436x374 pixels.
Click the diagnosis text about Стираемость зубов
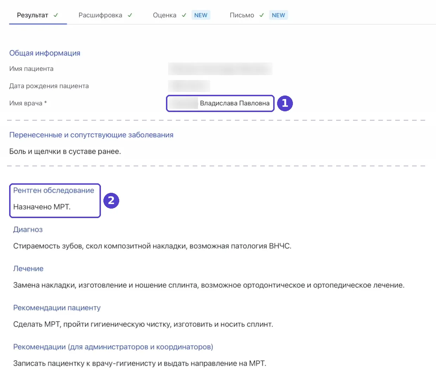152,246
